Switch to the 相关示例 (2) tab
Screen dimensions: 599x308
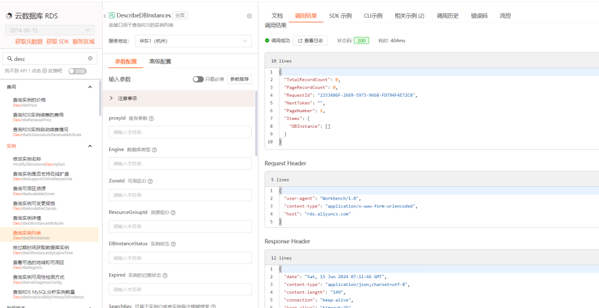[x=409, y=16]
